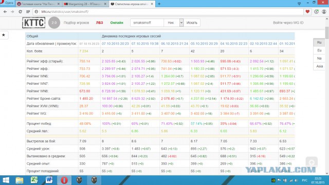Close the Wargaming 28 tab
Viewport: 329px width, 185px height.
105,4
